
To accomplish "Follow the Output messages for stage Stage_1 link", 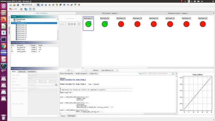I will tap(73, 80).
